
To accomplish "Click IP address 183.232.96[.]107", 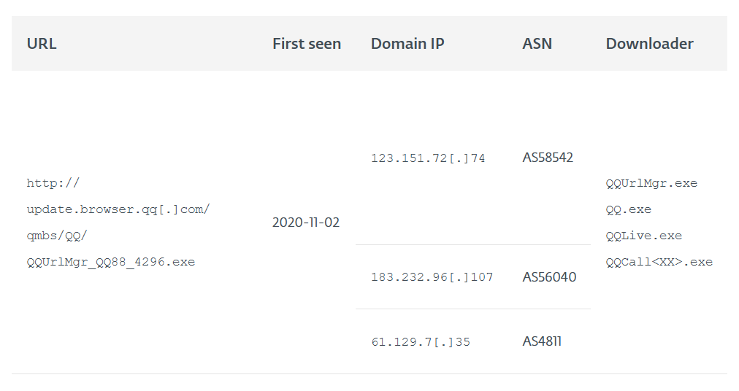I will pos(432,277).
